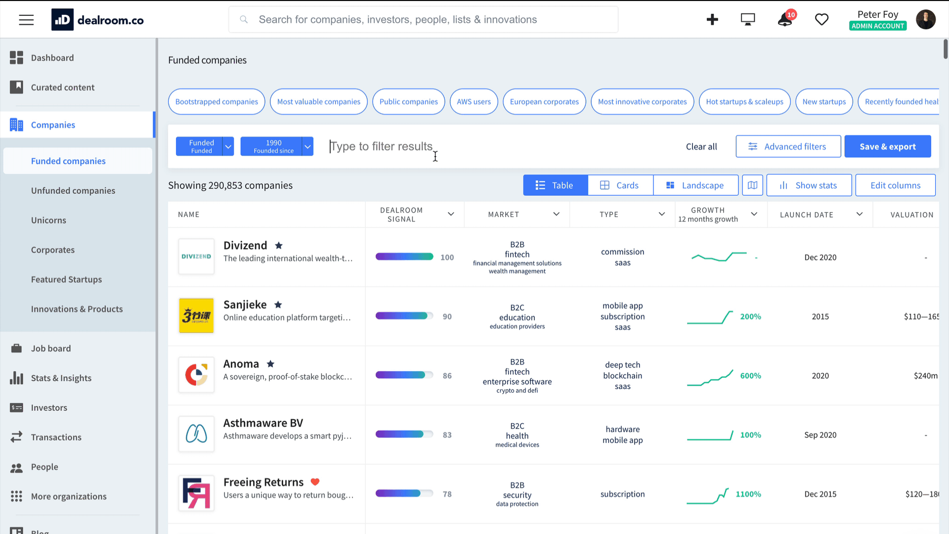This screenshot has height=534, width=949.
Task: Click Peter Foy profile avatar
Action: click(x=925, y=20)
